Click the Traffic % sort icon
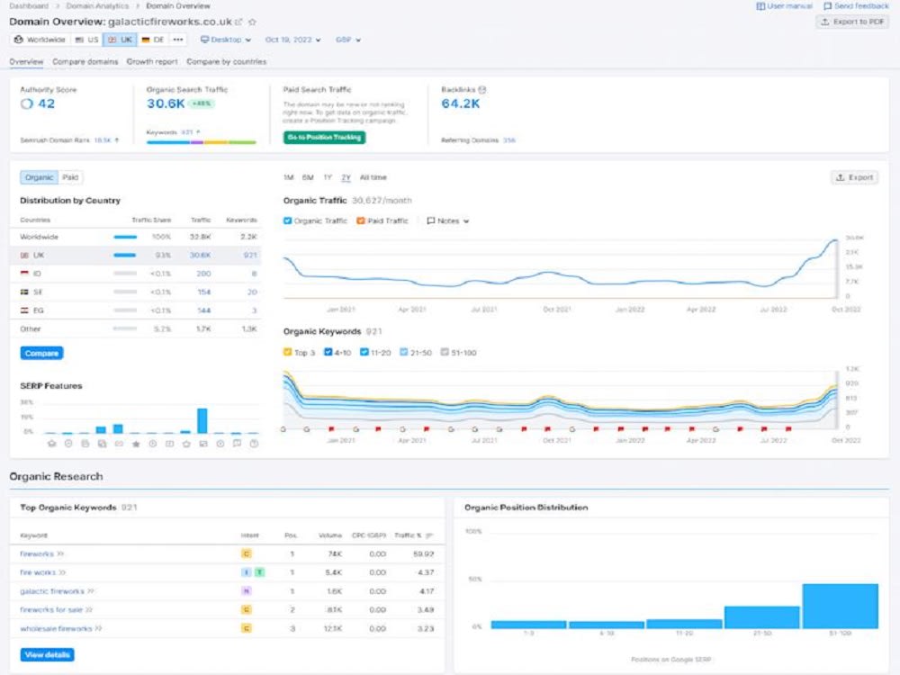Screen dimensions: 900x675 pyautogui.click(x=428, y=535)
